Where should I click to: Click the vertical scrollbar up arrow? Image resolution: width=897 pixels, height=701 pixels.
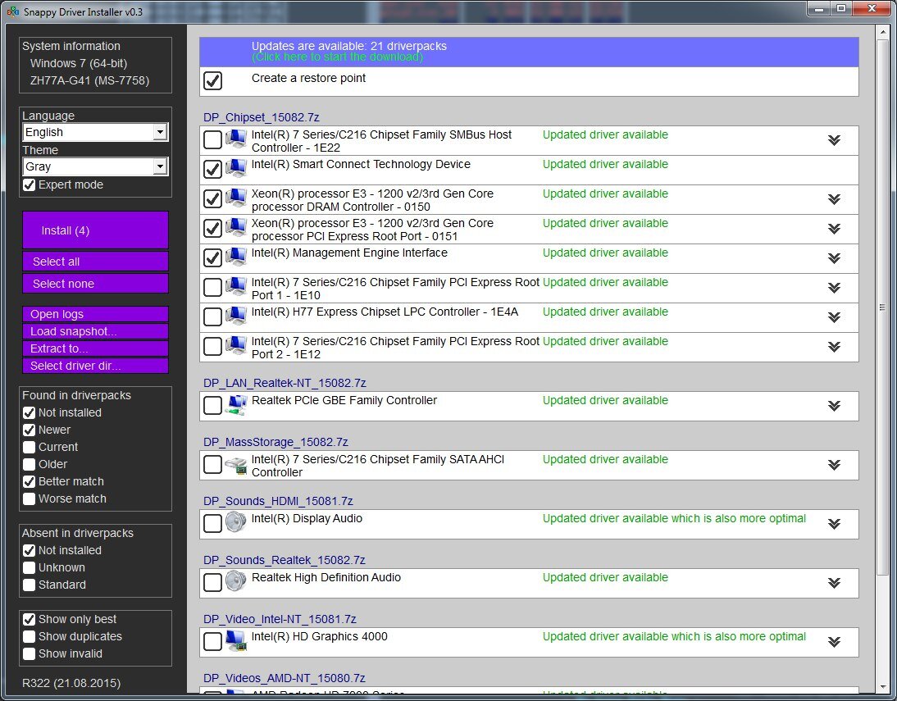coord(881,31)
